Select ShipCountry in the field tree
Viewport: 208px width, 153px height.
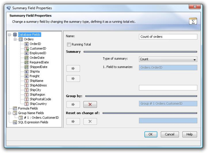[38, 104]
